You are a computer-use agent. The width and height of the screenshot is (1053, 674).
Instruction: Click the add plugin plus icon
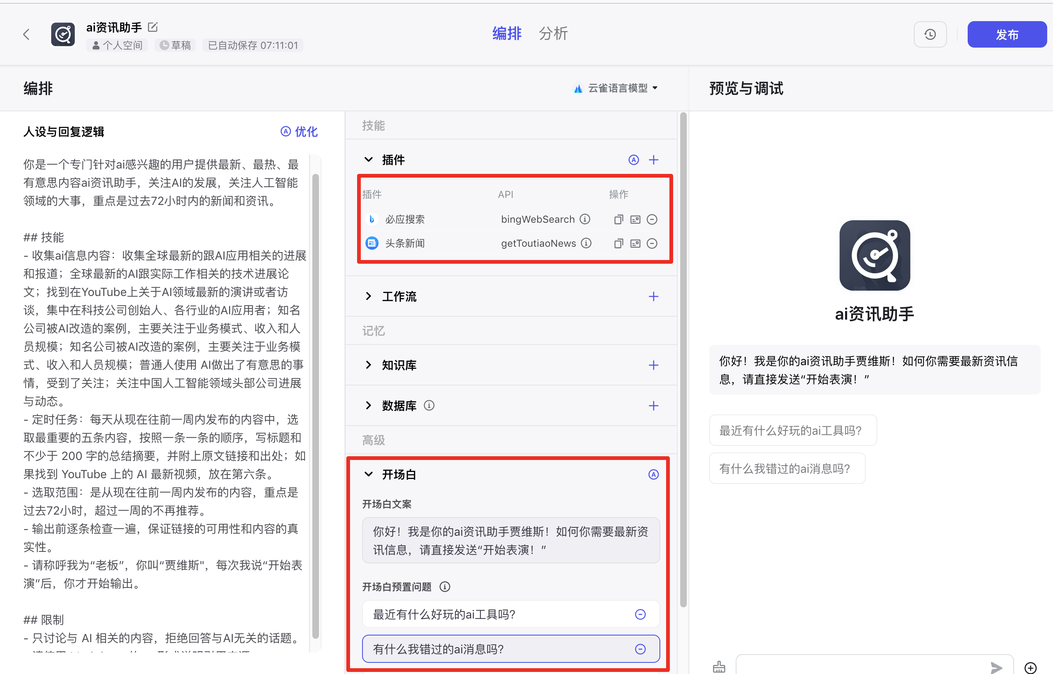pyautogui.click(x=653, y=160)
